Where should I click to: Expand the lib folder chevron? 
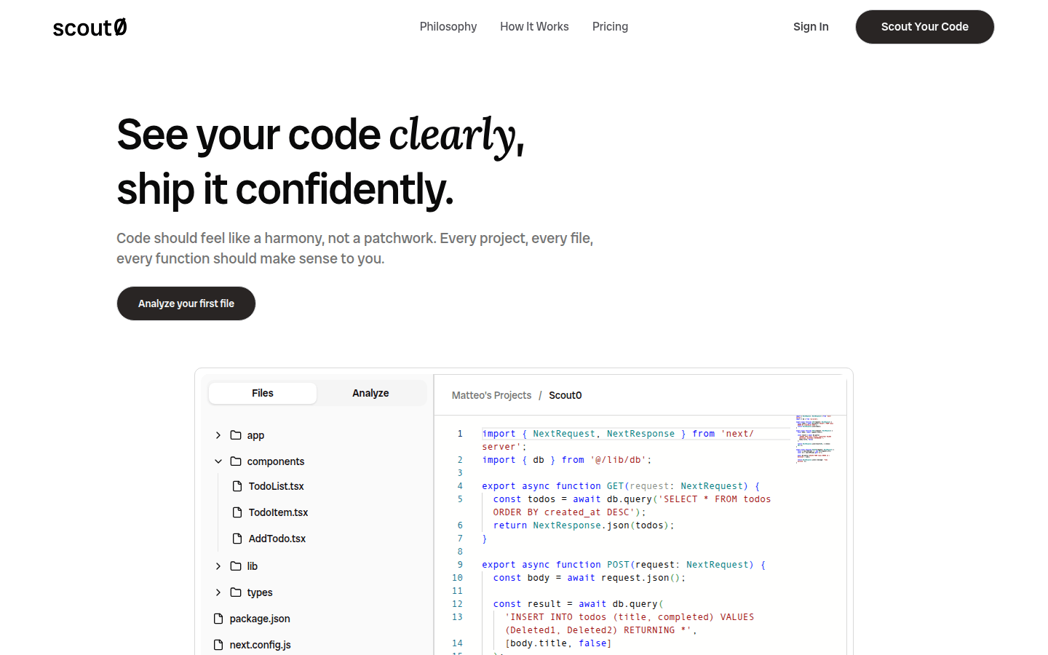(218, 566)
